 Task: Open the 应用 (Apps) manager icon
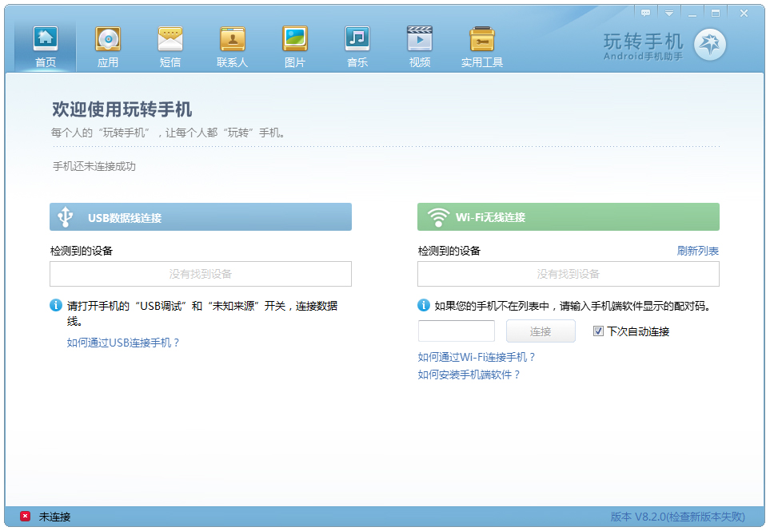pyautogui.click(x=108, y=40)
